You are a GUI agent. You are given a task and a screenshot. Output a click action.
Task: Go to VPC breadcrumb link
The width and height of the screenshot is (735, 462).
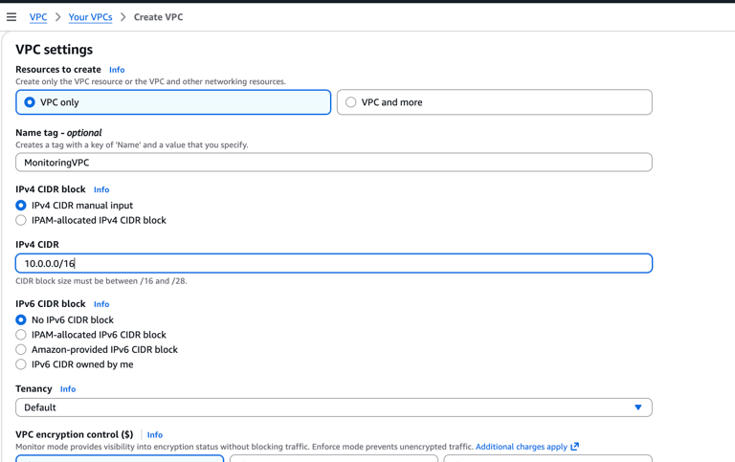click(38, 17)
